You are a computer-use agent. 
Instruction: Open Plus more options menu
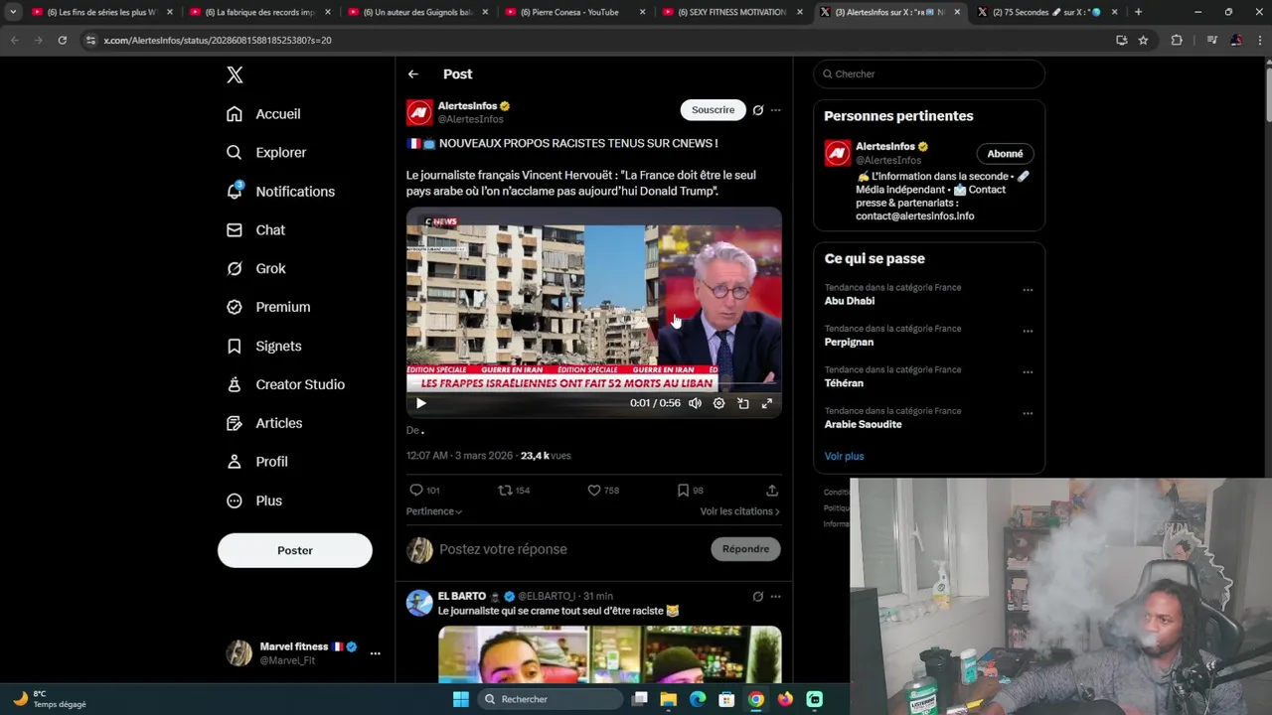click(254, 501)
